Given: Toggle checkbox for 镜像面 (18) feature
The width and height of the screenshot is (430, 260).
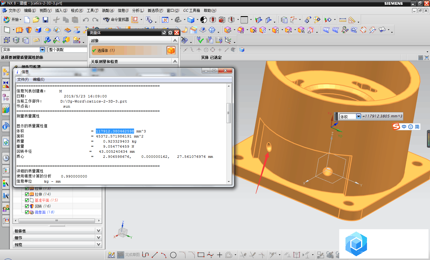Looking at the screenshot, I should (27, 212).
